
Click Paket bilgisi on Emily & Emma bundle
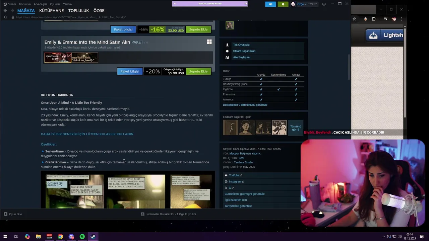coord(130,71)
